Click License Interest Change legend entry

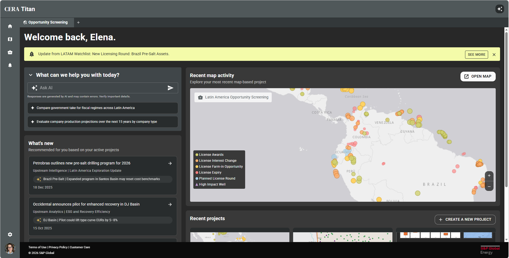pos(216,161)
